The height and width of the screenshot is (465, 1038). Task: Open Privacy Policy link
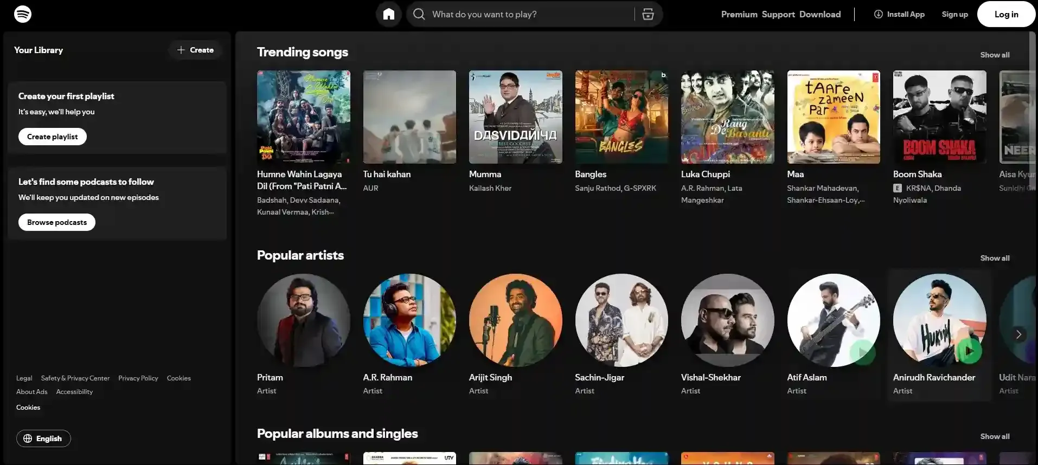point(138,378)
